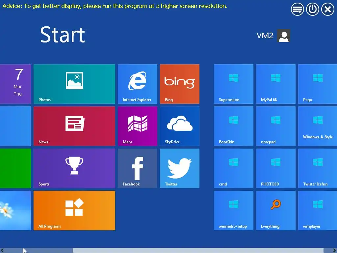The height and width of the screenshot is (253, 337).
Task: Open the SkyDrive tile
Action: pyautogui.click(x=180, y=126)
